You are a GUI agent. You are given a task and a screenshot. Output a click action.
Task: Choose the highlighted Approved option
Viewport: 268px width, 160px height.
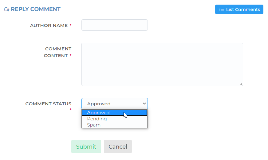click(115, 113)
